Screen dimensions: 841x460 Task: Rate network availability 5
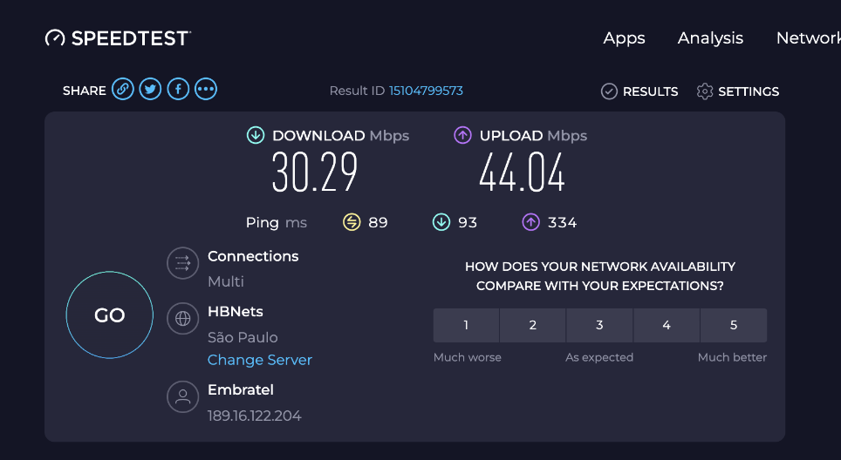734,325
